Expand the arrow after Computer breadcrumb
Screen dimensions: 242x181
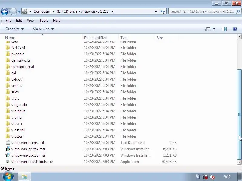(x=54, y=11)
